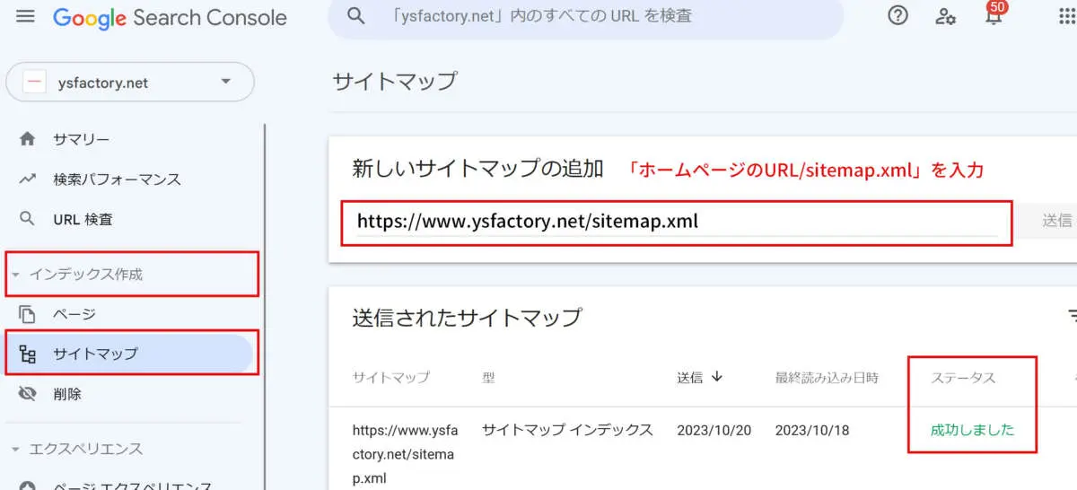Click the ysfactory.net site favicon in the selector
Viewport: 1077px width, 490px height.
coord(35,83)
